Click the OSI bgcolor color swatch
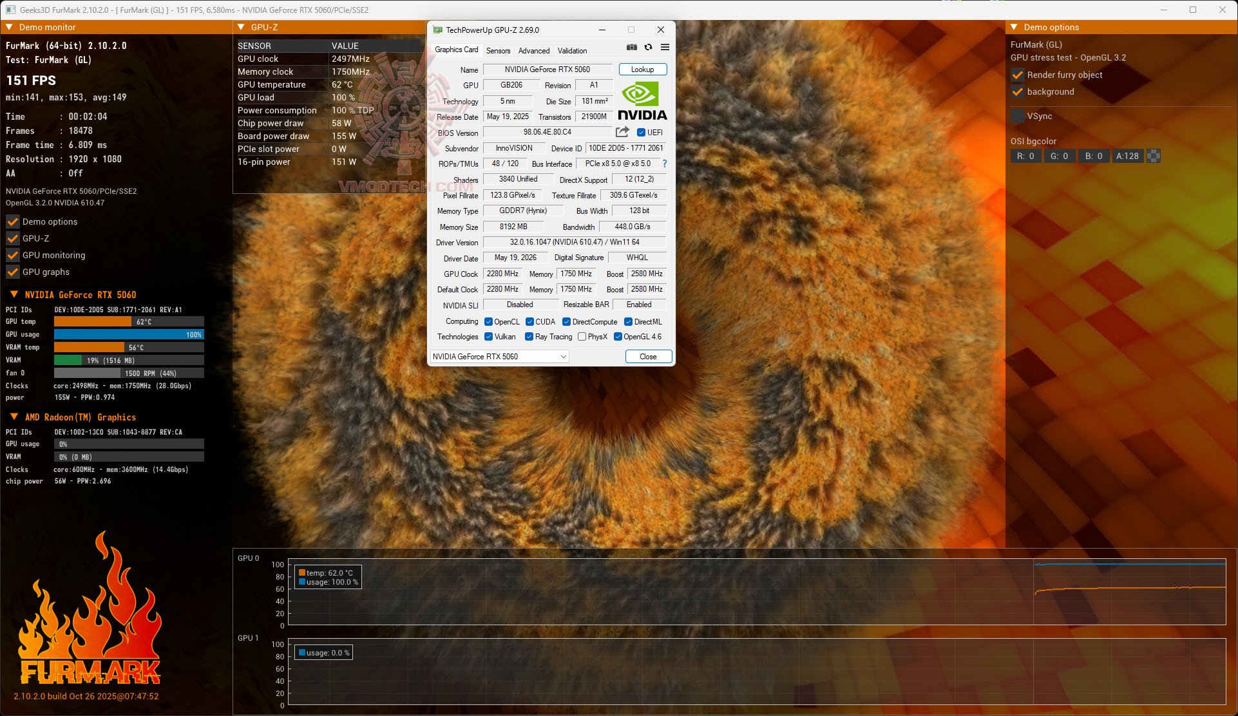The height and width of the screenshot is (716, 1238). tap(1154, 156)
